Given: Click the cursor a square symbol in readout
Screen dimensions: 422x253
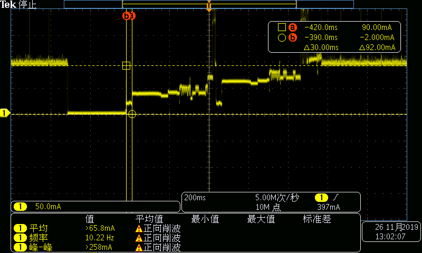Looking at the screenshot, I should pyautogui.click(x=282, y=27).
